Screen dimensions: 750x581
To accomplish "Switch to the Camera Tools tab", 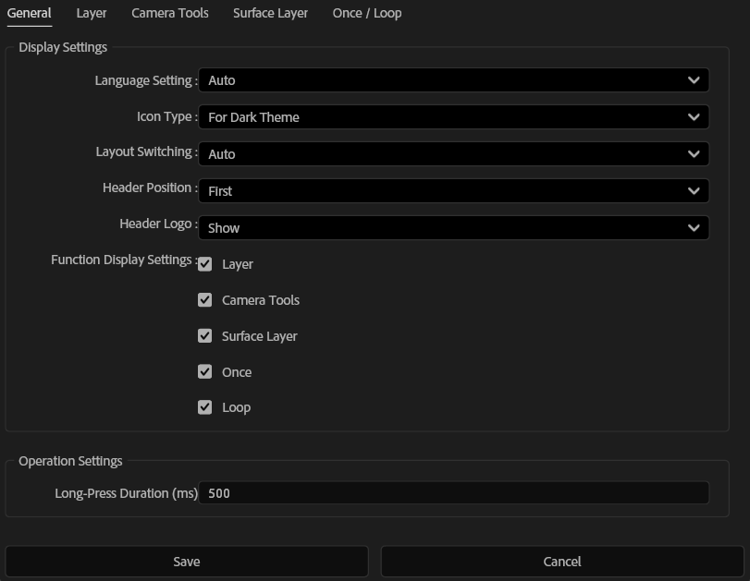I will point(169,13).
